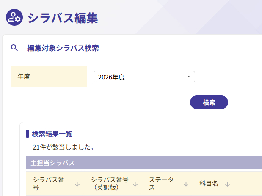
Task: Click the 編集対象シラバス検索 panel title
Action: [x=63, y=48]
